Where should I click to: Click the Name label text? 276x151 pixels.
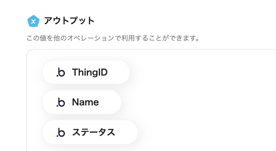85,102
